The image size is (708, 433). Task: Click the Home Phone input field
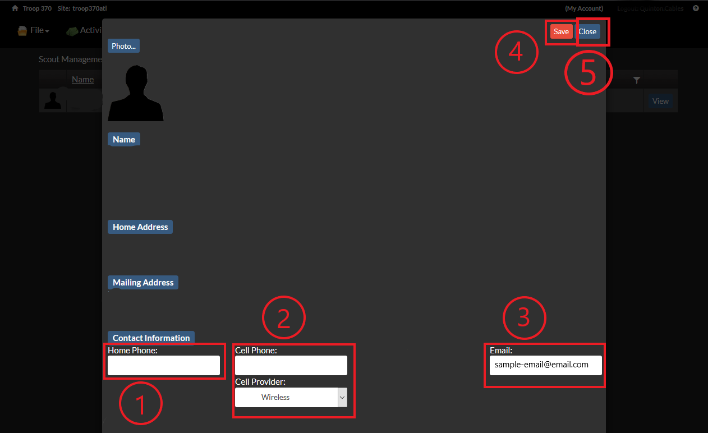pos(163,365)
